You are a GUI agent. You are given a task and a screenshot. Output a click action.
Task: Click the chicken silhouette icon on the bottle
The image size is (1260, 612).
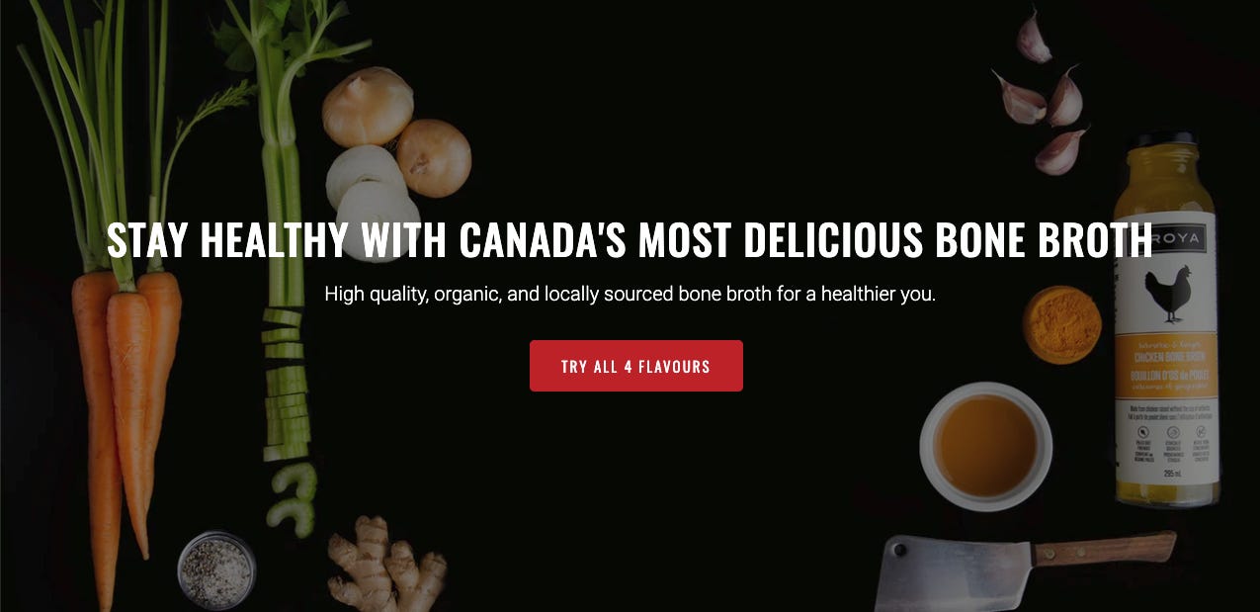coord(1167,294)
